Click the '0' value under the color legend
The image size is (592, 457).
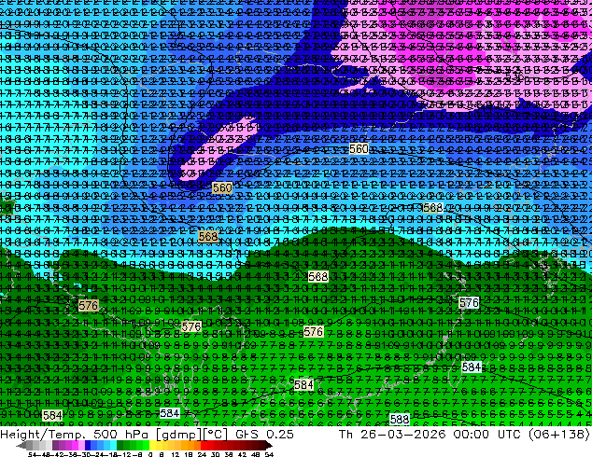(x=150, y=454)
